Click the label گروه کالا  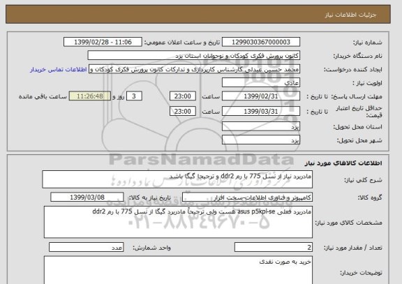(x=370, y=197)
